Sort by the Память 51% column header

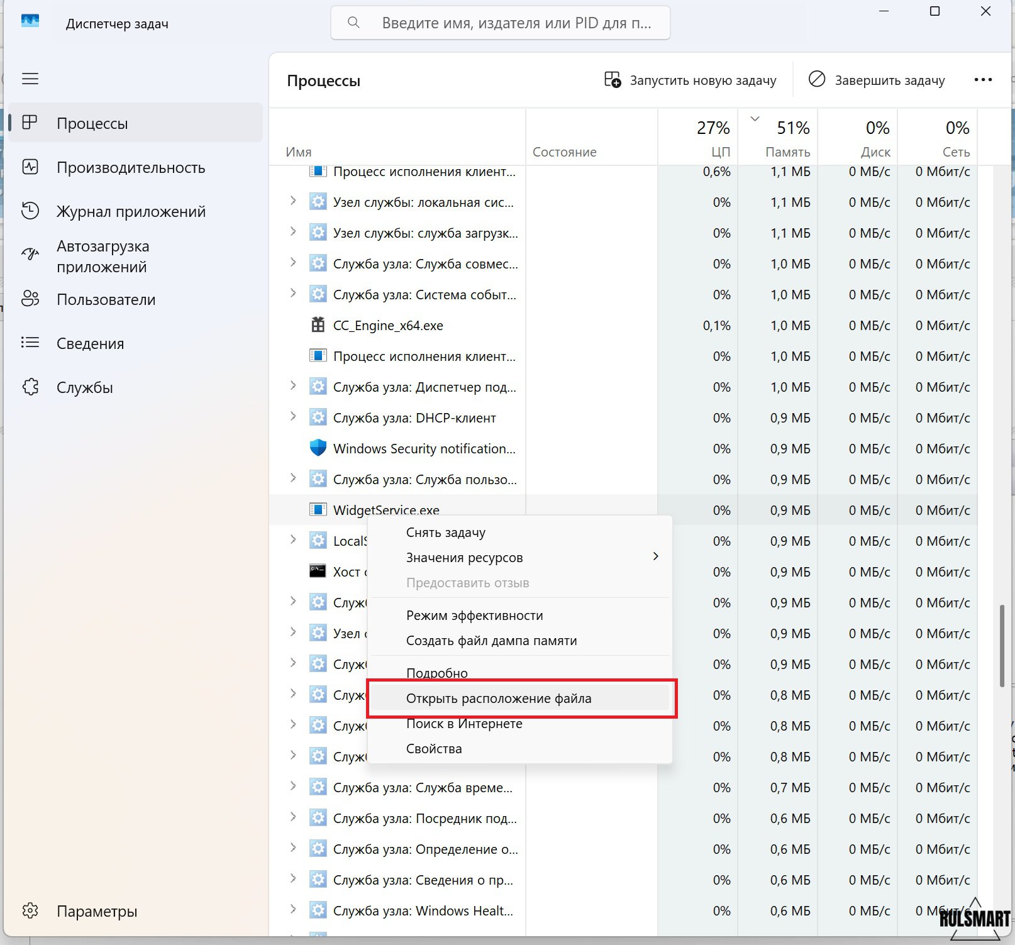(778, 137)
